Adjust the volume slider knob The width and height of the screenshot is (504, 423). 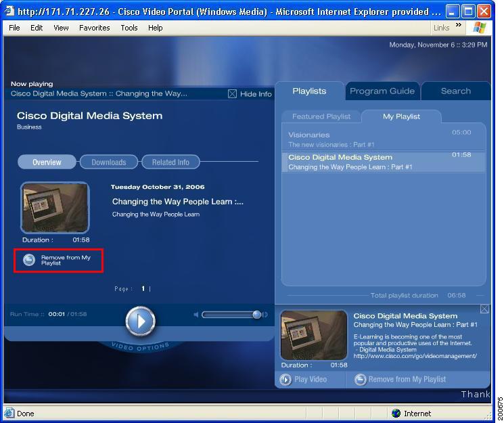(256, 314)
